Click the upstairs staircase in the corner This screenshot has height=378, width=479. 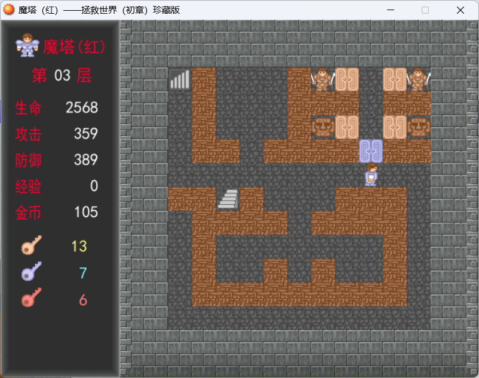tap(180, 79)
